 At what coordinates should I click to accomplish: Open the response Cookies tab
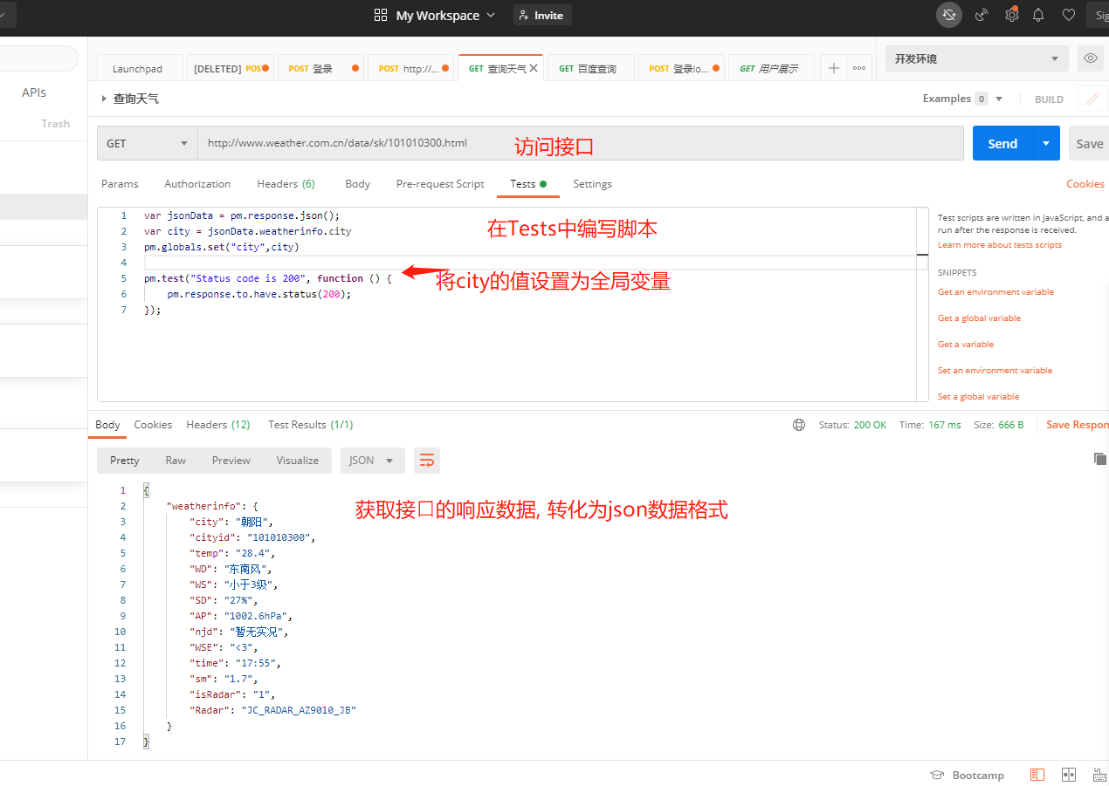[x=153, y=425]
